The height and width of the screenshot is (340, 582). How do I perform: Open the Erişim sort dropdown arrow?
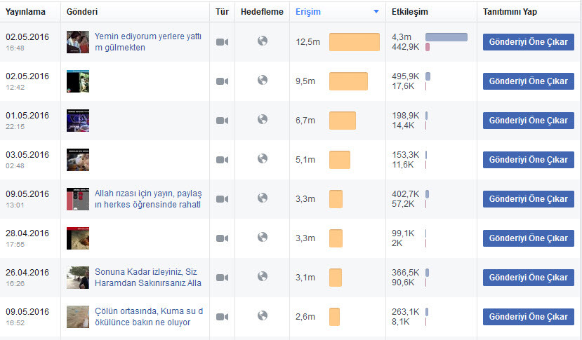point(376,12)
